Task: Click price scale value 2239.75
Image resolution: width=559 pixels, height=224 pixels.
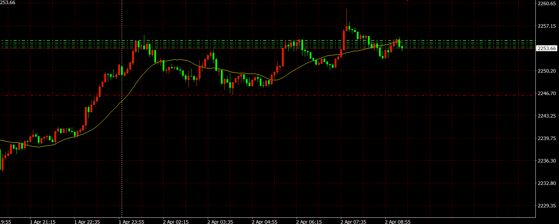Action: 547,138
